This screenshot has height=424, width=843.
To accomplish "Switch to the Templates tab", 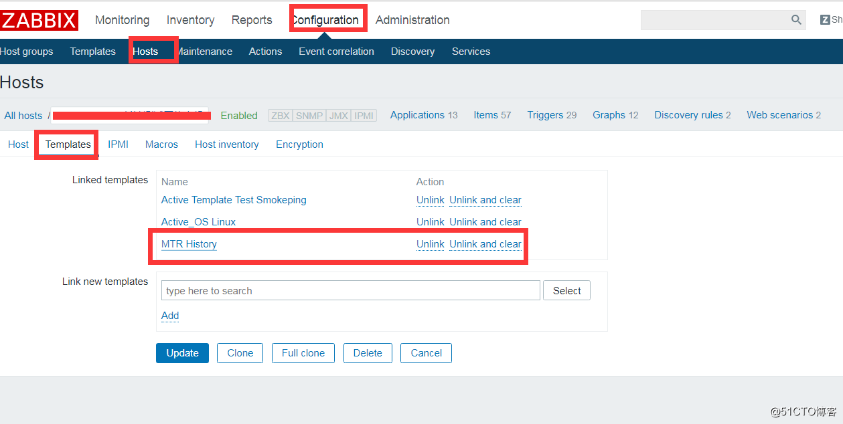I will 68,144.
